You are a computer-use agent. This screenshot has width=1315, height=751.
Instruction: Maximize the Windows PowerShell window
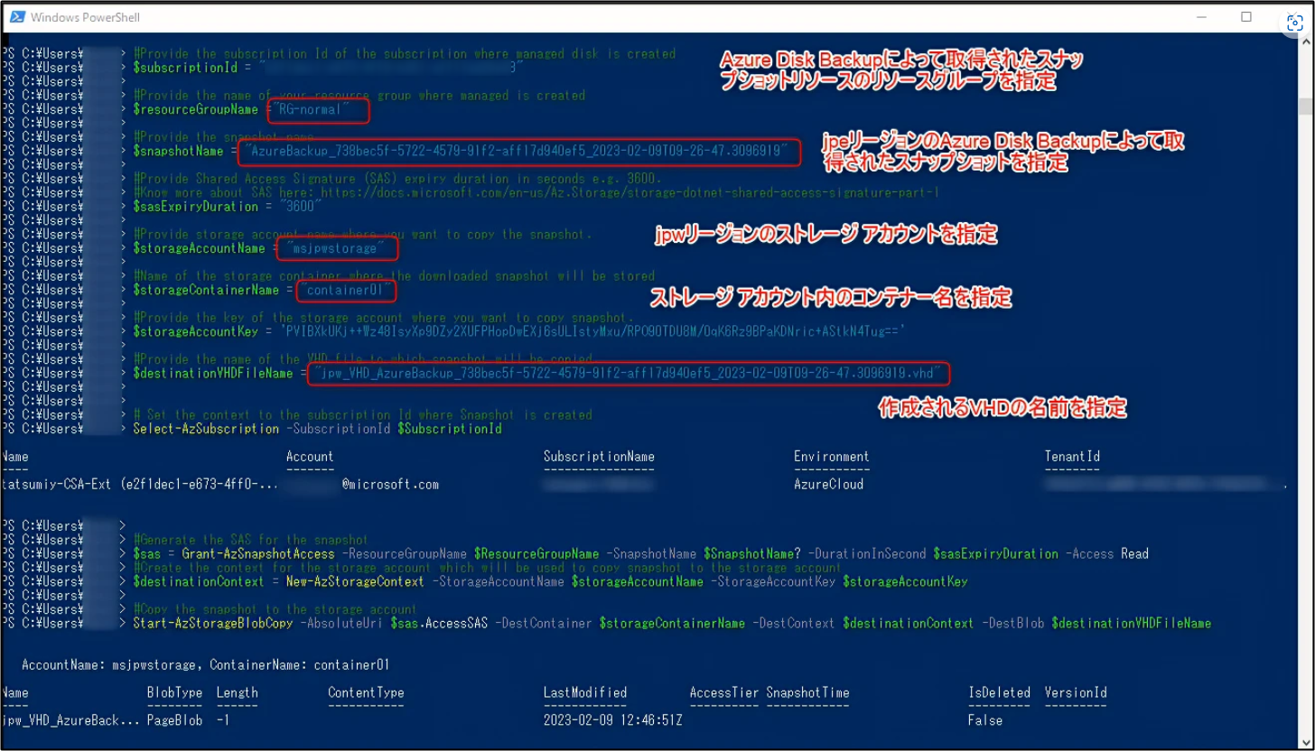click(x=1246, y=17)
